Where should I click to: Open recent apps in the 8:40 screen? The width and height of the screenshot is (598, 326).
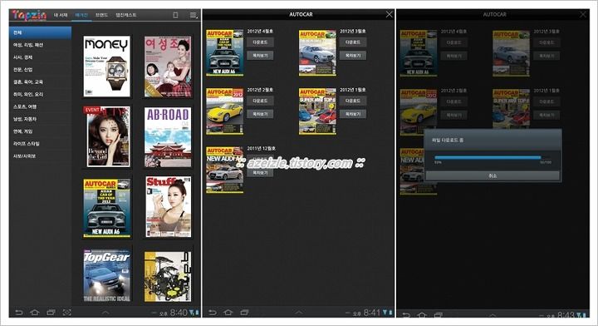[x=51, y=313]
